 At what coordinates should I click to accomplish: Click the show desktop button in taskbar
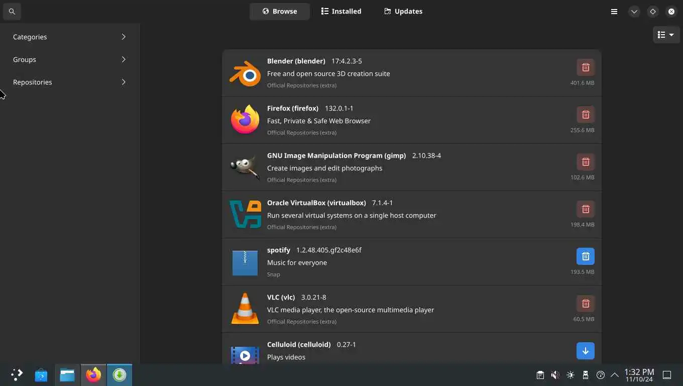point(667,375)
